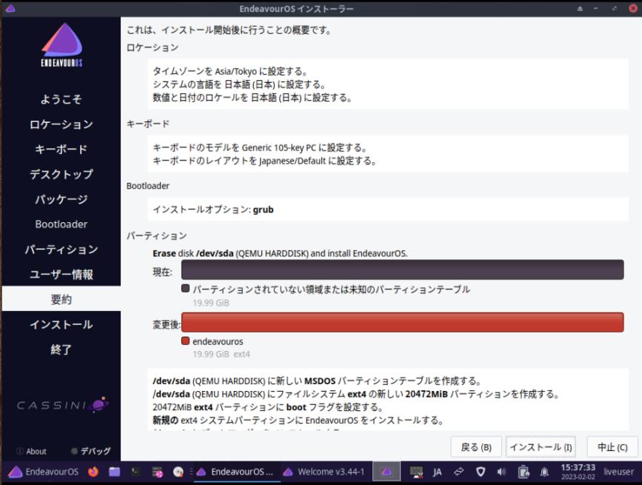Click the dark unpartitioned space legend swatch

(x=185, y=289)
